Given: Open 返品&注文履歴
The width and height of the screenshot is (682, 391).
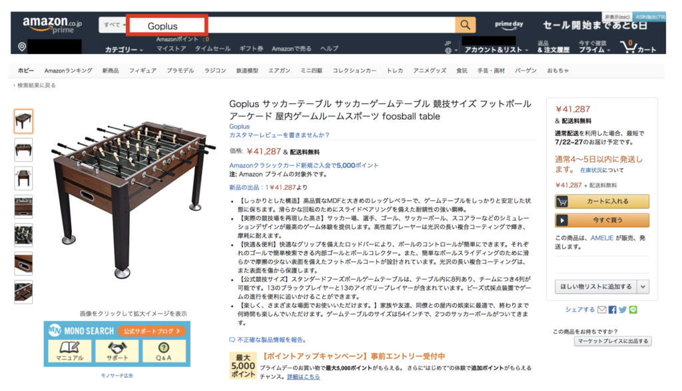Looking at the screenshot, I should (553, 47).
